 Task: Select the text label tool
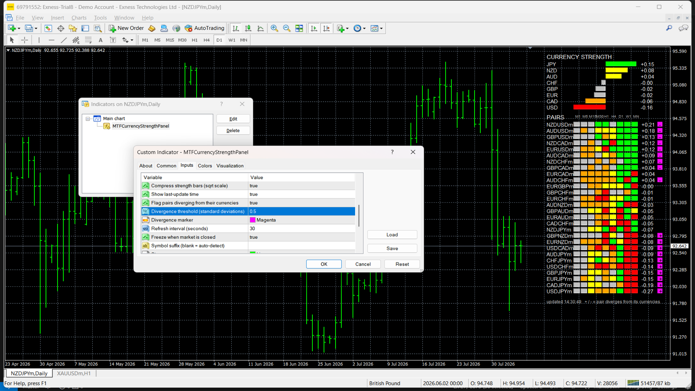[x=113, y=40]
